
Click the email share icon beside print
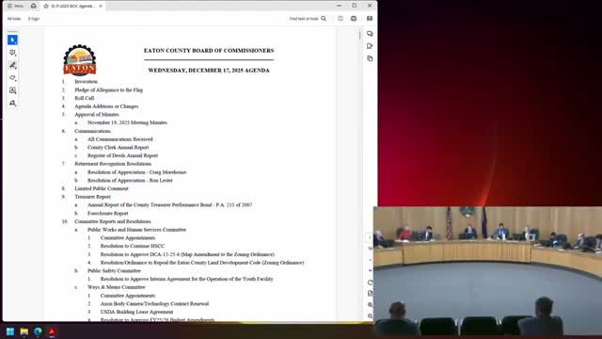click(x=370, y=19)
